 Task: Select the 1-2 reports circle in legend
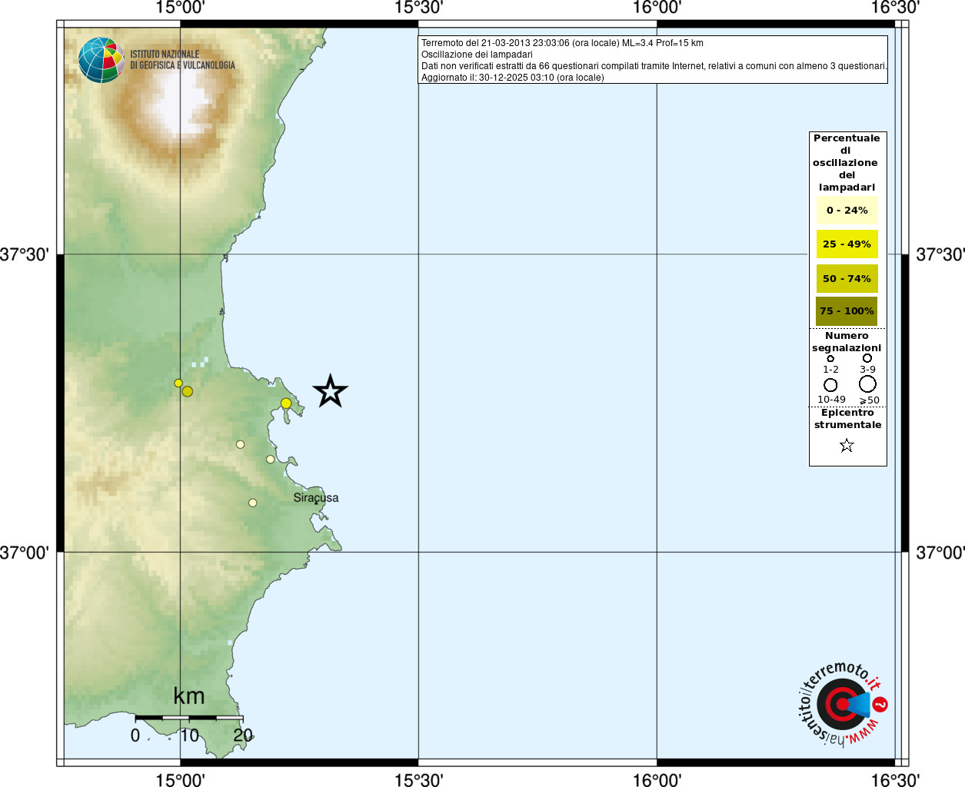830,358
